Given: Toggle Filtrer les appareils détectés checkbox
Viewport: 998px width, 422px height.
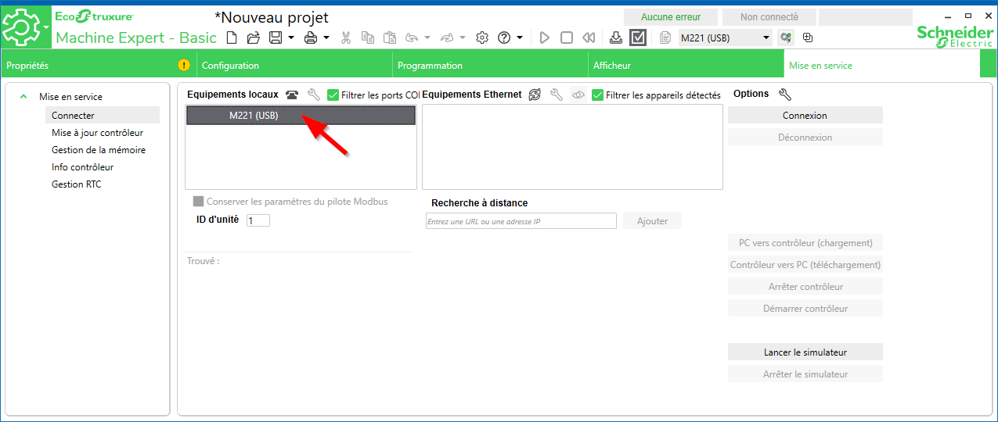Looking at the screenshot, I should pos(598,95).
